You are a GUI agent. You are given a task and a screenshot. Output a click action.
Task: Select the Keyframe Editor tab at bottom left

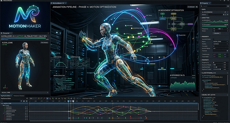(6, 96)
